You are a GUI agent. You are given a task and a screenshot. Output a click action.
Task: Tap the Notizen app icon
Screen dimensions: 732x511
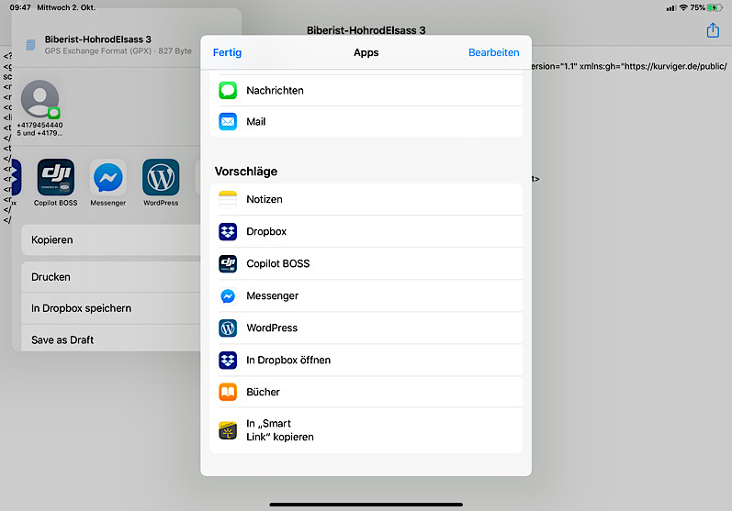[228, 199]
